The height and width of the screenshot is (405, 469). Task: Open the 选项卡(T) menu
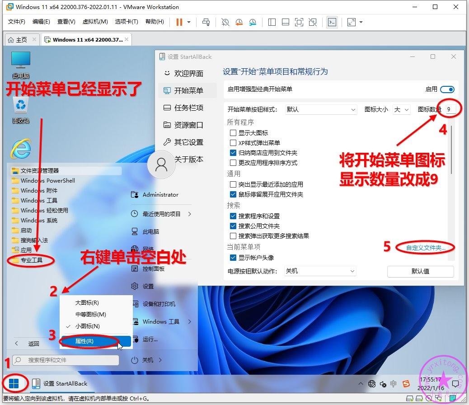click(127, 22)
